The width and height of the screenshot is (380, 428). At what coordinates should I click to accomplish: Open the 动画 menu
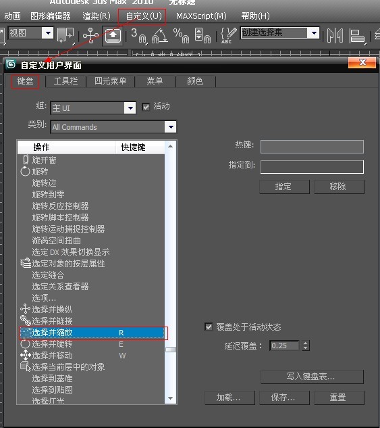pyautogui.click(x=13, y=16)
